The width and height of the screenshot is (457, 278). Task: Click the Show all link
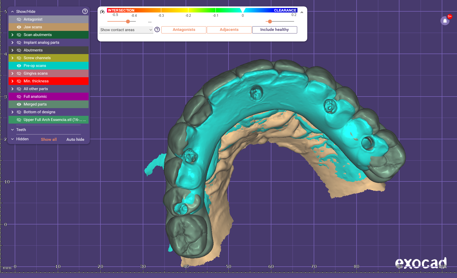pyautogui.click(x=49, y=139)
